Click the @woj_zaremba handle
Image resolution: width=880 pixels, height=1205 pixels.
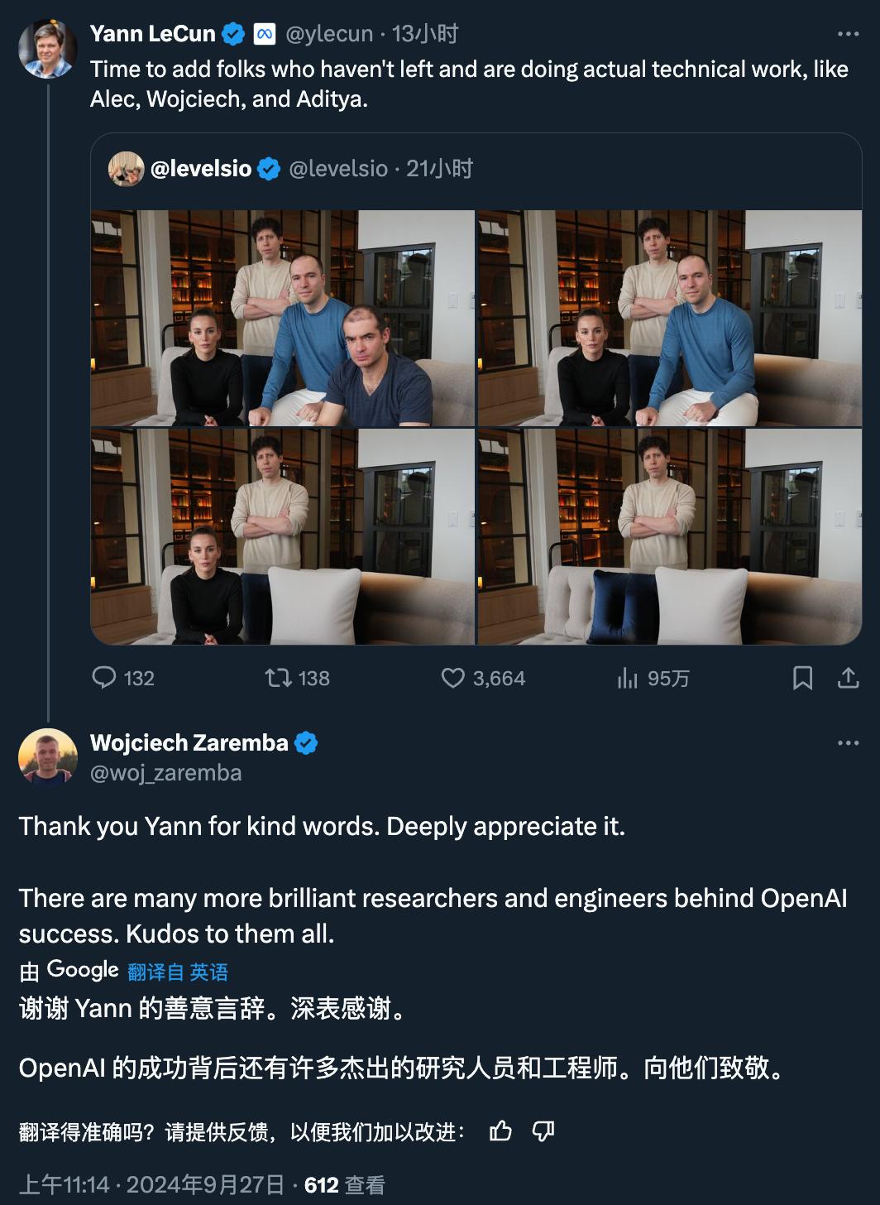[165, 773]
